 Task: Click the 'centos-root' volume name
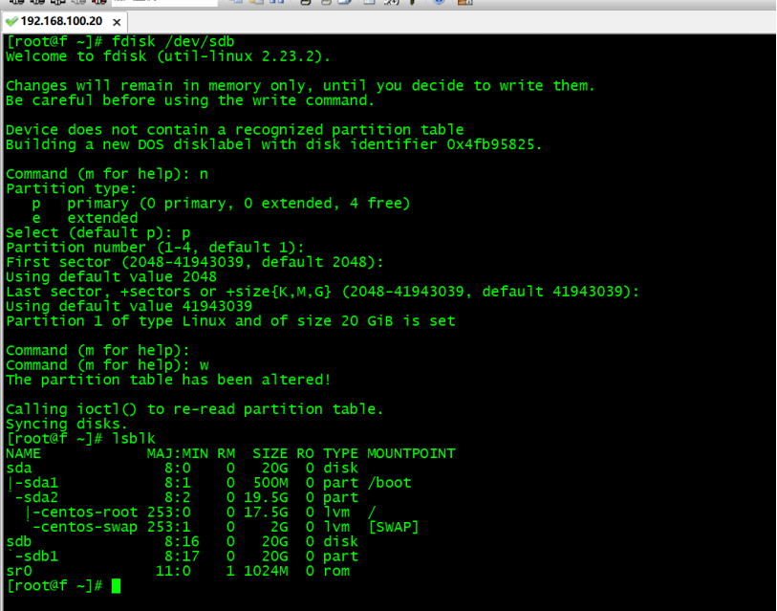pos(89,513)
